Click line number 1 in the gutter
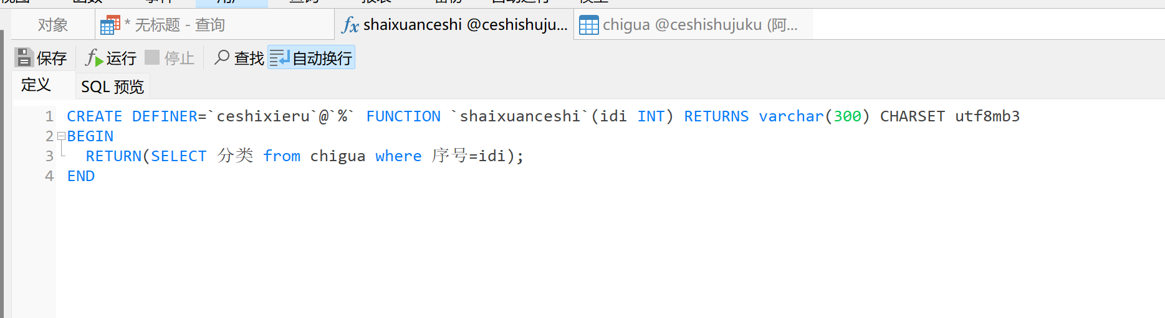 tap(49, 116)
